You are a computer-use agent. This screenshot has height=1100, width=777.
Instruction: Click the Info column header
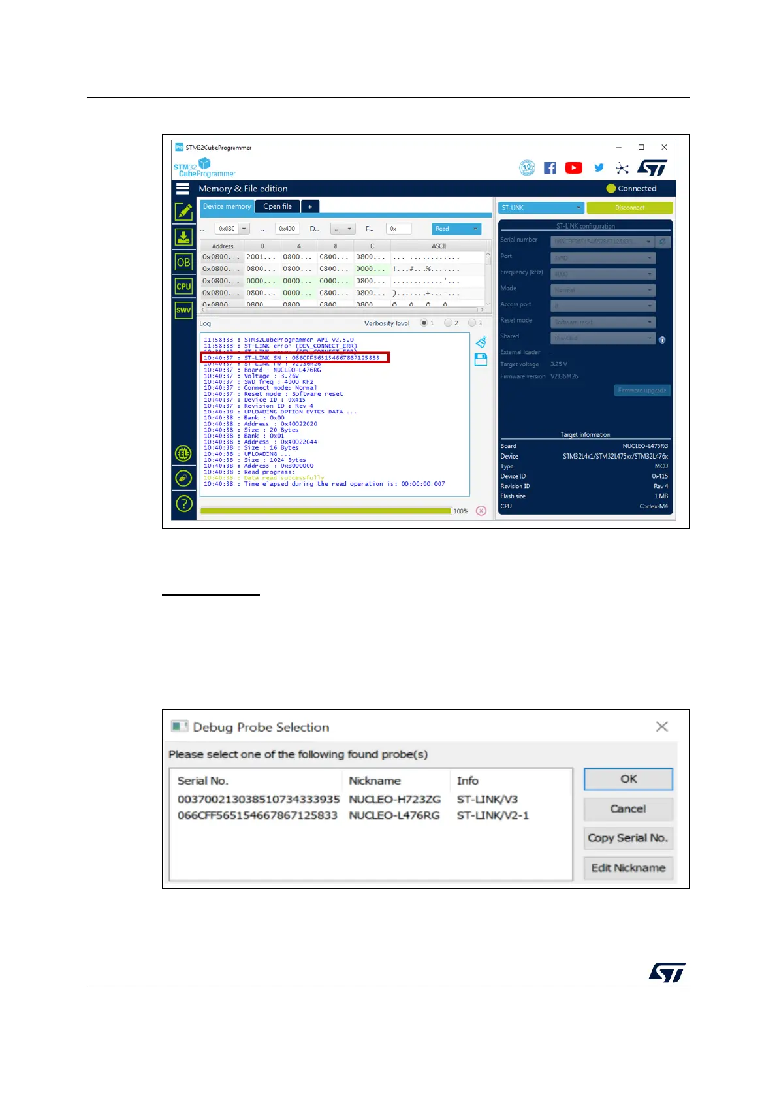coord(468,781)
